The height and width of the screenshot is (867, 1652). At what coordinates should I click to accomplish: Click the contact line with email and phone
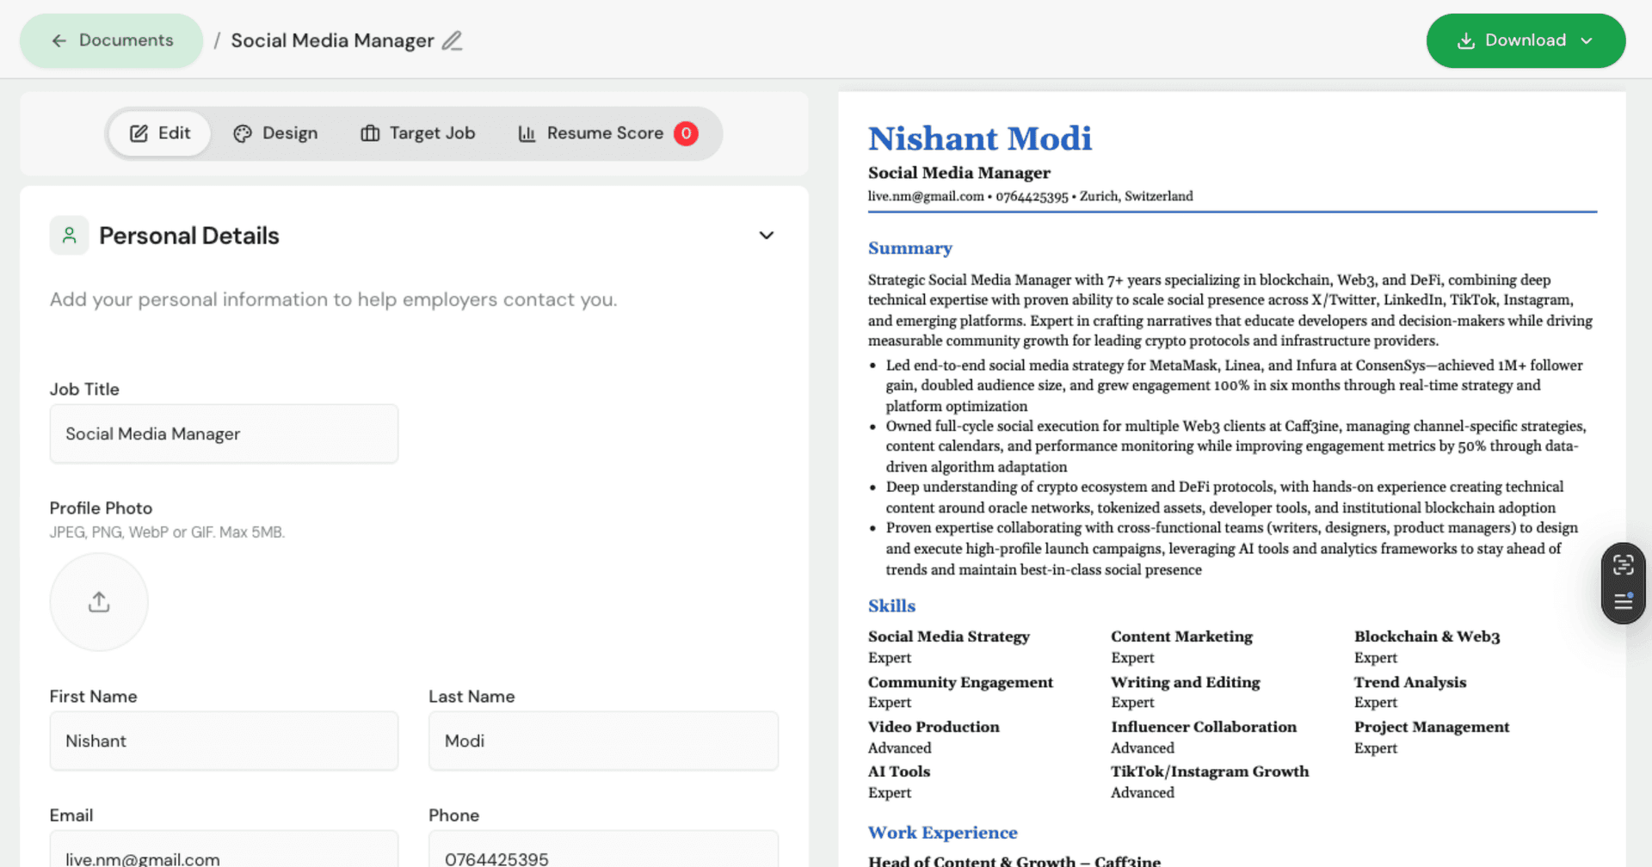(x=1030, y=196)
